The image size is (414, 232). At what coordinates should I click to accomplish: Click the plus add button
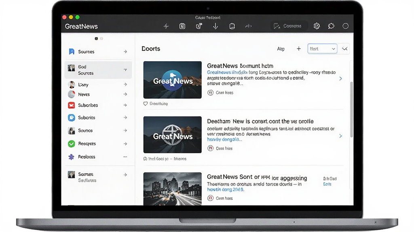click(299, 49)
